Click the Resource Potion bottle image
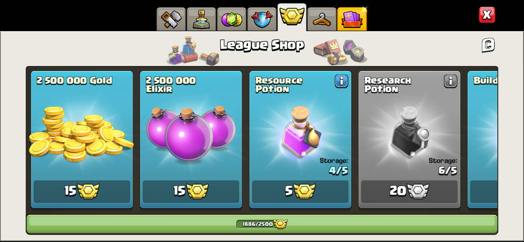 click(x=300, y=132)
